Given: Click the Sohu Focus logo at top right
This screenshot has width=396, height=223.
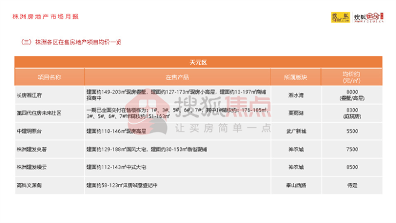Looking at the screenshot, I should coord(369,18).
